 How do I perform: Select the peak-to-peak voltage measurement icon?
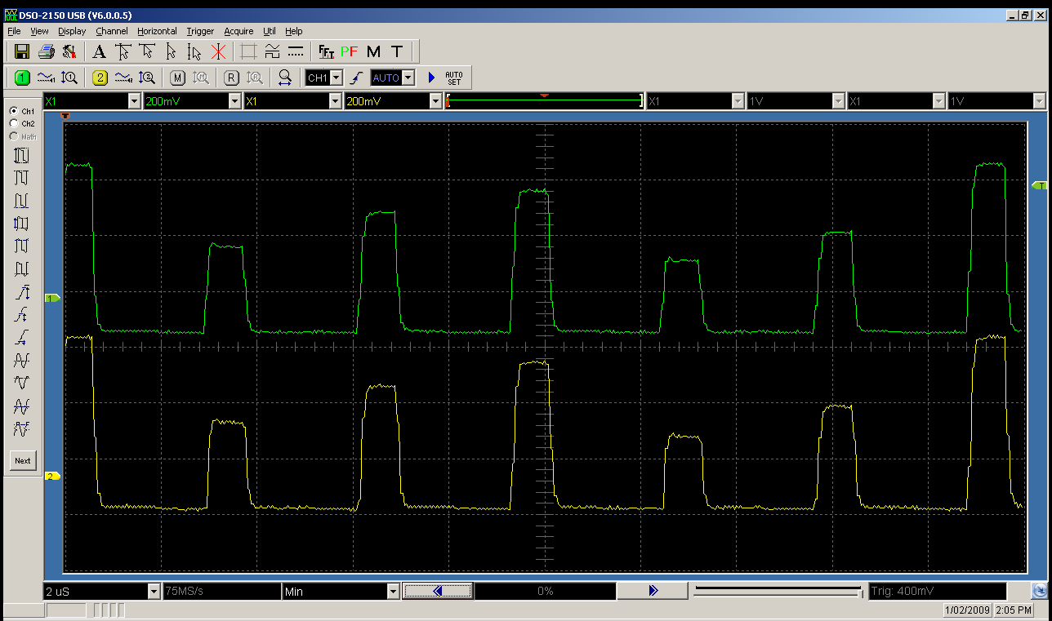pyautogui.click(x=21, y=155)
